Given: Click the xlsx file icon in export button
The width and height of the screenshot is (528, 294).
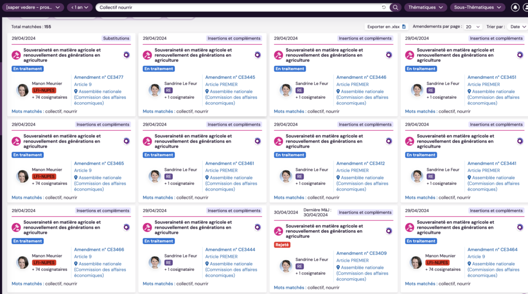Looking at the screenshot, I should 404,27.
